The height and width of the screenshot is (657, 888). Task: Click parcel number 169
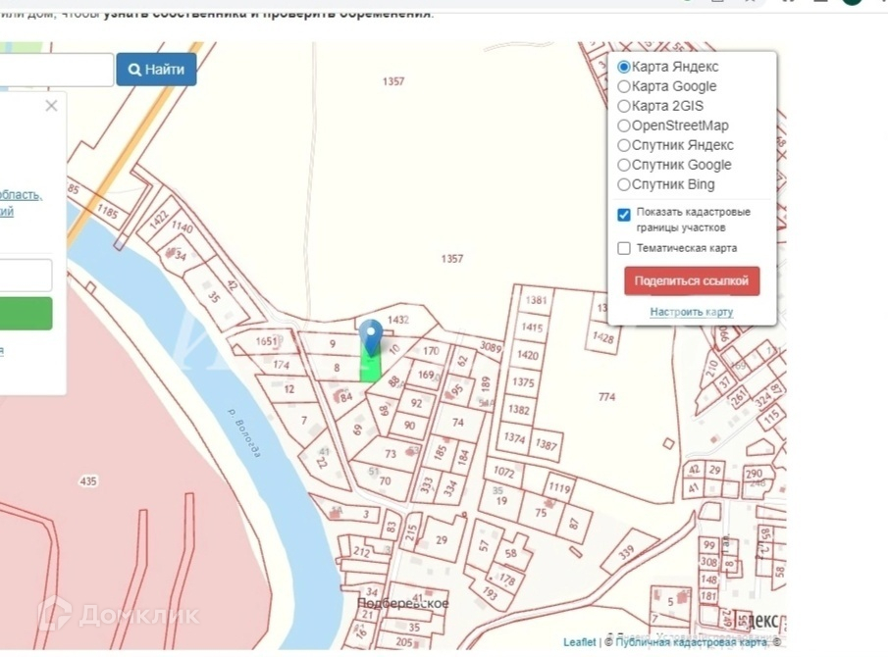coord(426,375)
